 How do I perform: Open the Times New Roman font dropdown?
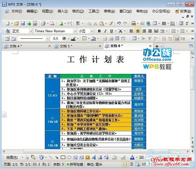point(75,31)
